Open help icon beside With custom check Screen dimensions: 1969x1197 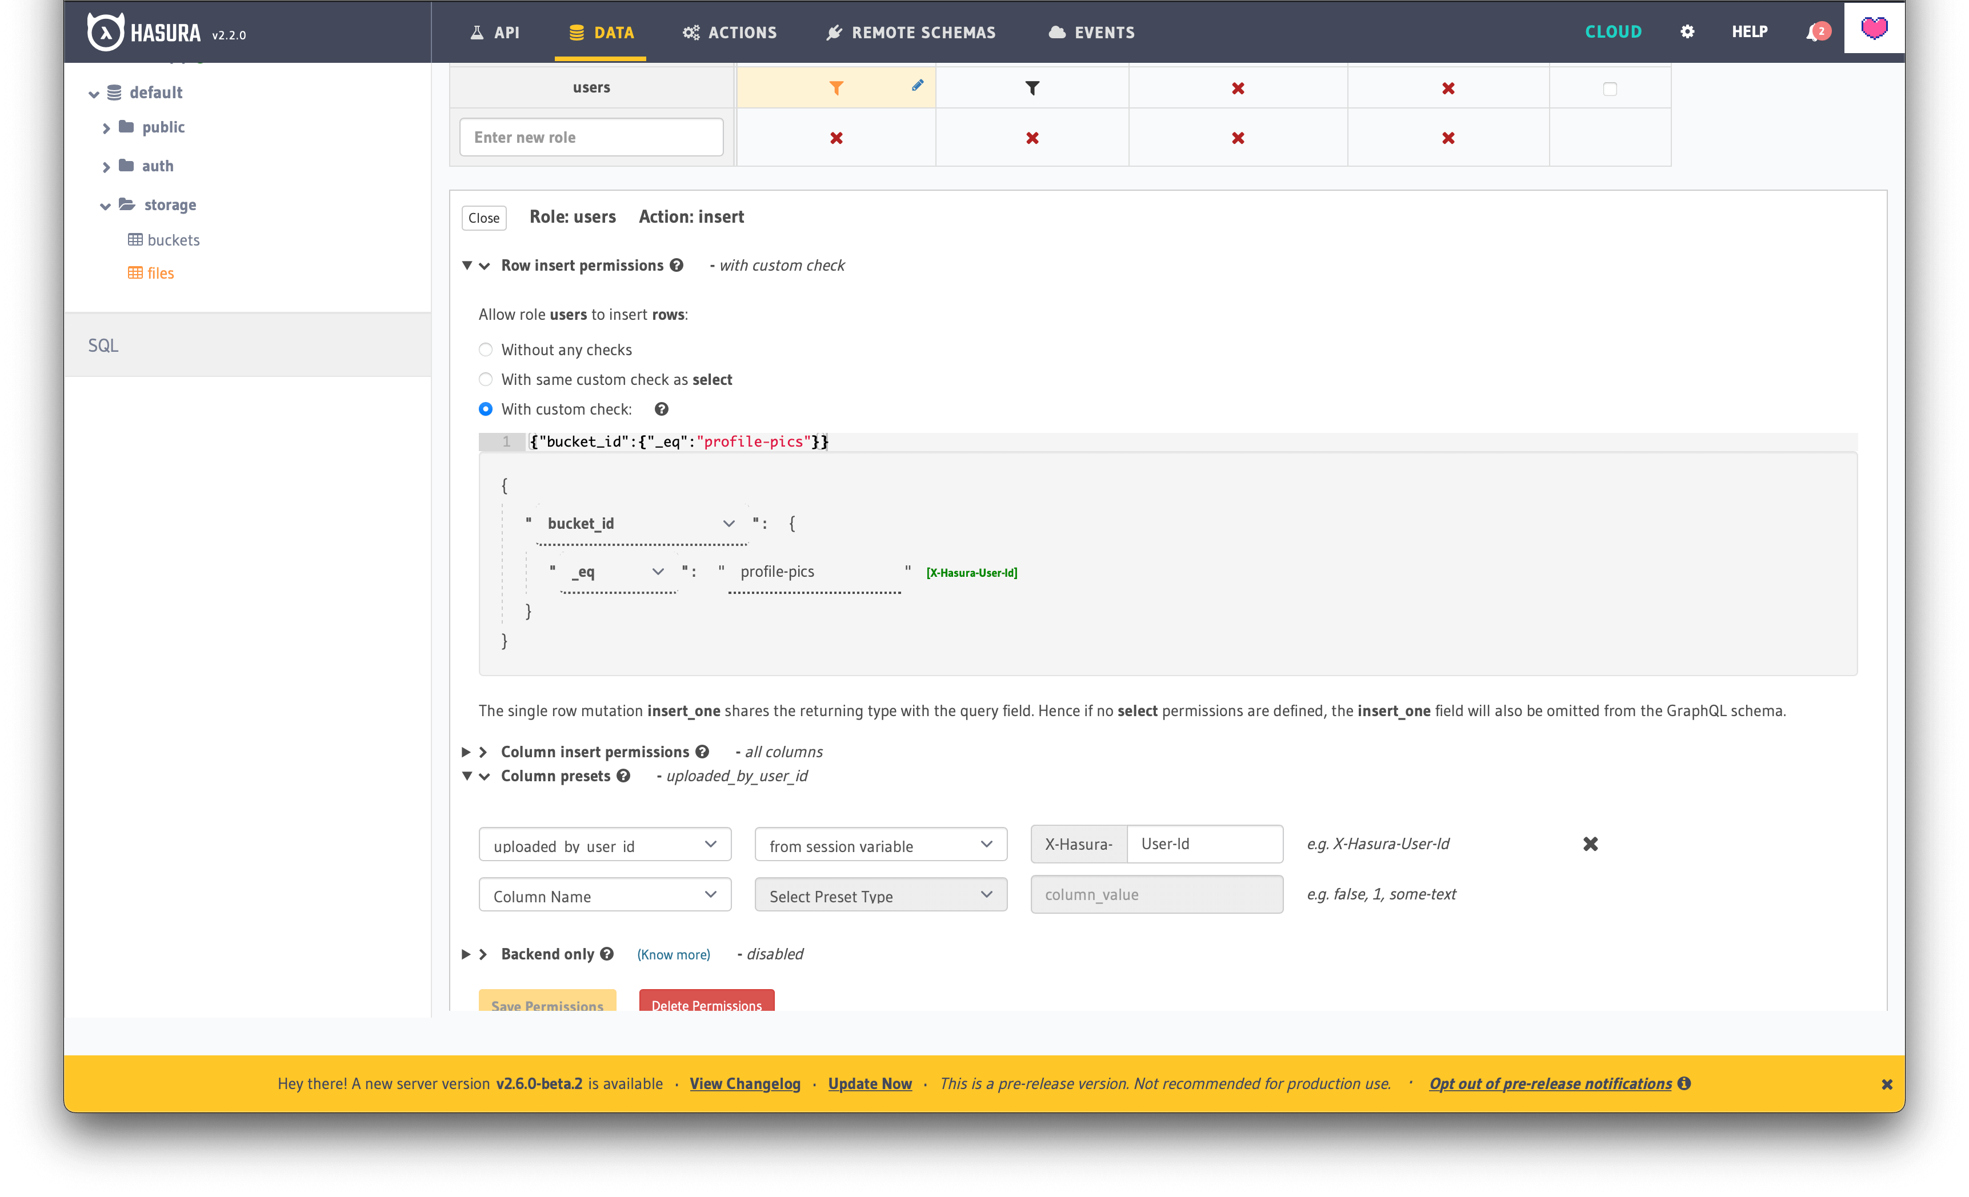pyautogui.click(x=661, y=409)
